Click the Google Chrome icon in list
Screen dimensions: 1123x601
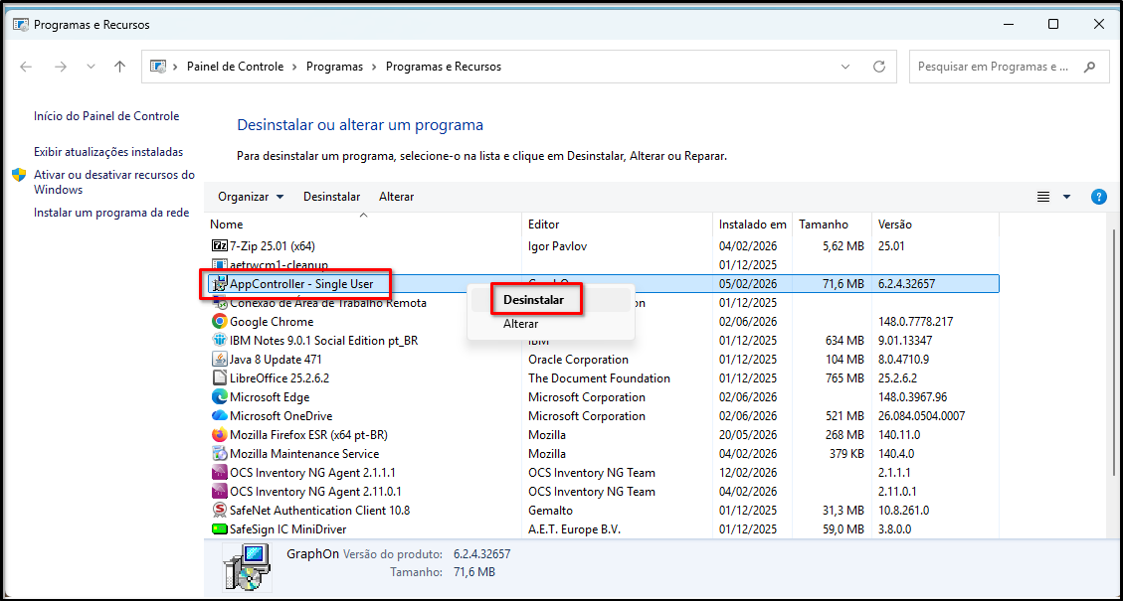tap(220, 322)
